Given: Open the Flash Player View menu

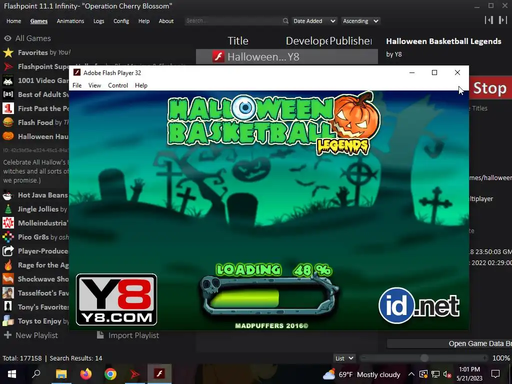Looking at the screenshot, I should pyautogui.click(x=94, y=85).
